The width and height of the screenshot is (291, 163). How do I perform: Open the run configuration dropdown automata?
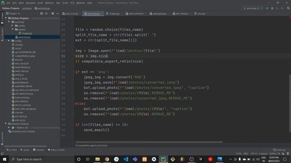click(253, 8)
